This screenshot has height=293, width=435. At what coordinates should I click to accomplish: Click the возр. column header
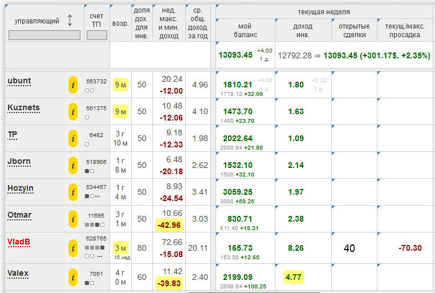pos(120,23)
